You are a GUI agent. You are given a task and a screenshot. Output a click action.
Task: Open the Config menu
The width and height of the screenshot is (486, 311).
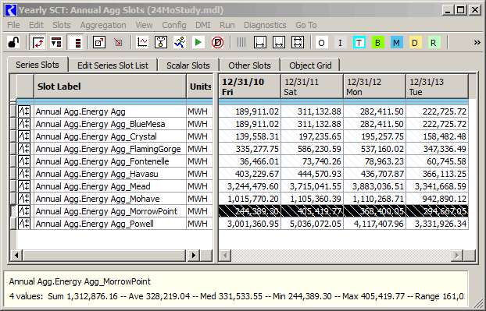tap(174, 25)
